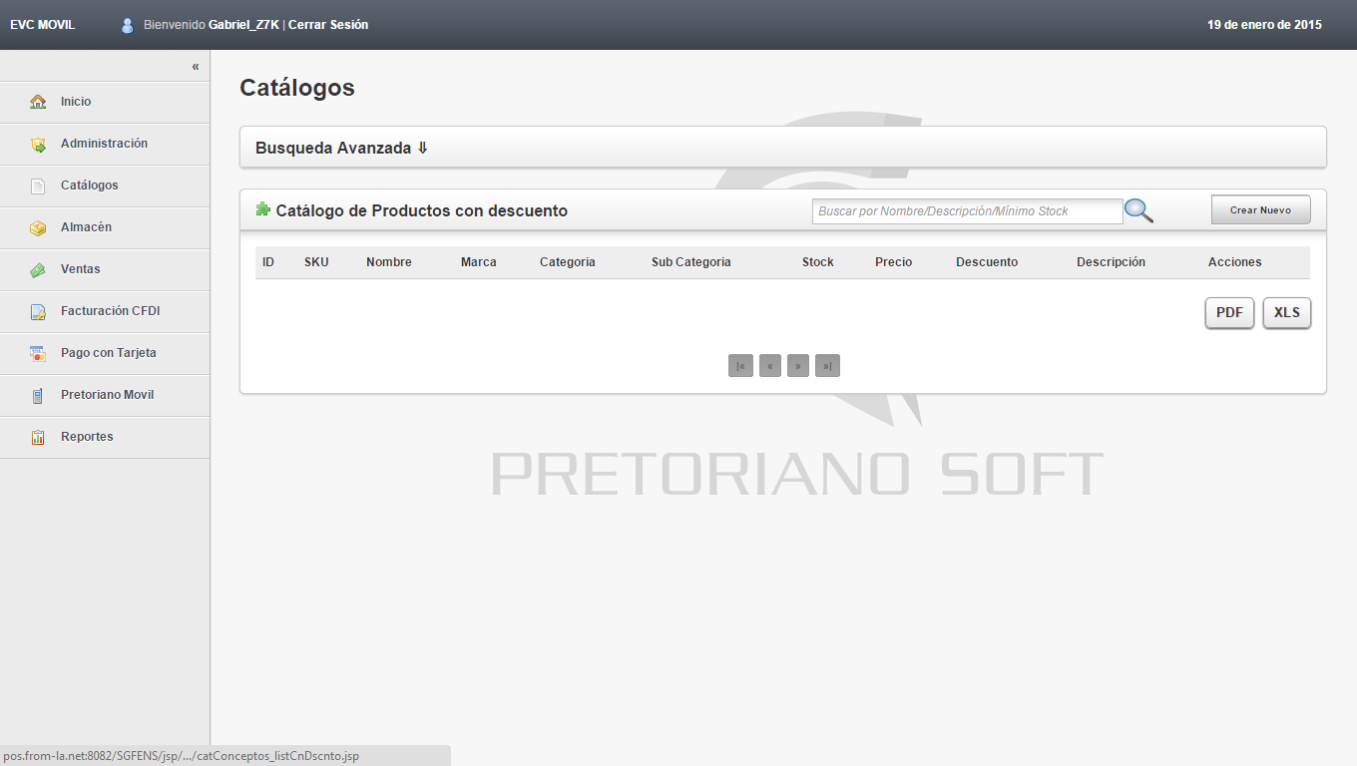
Task: Click the Facturación CFDI invoice icon
Action: (38, 311)
